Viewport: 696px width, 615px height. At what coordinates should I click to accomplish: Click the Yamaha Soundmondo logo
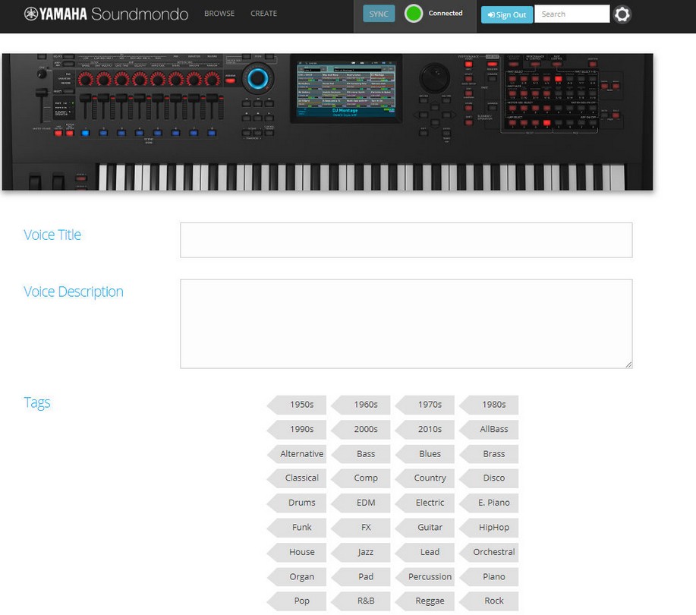point(106,14)
